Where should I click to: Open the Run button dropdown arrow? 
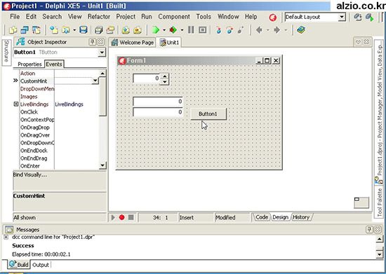tap(164, 30)
